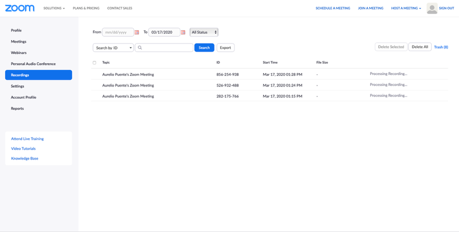Viewport: 459px width, 232px height.
Task: Click Join a Meeting link
Action: coord(371,8)
